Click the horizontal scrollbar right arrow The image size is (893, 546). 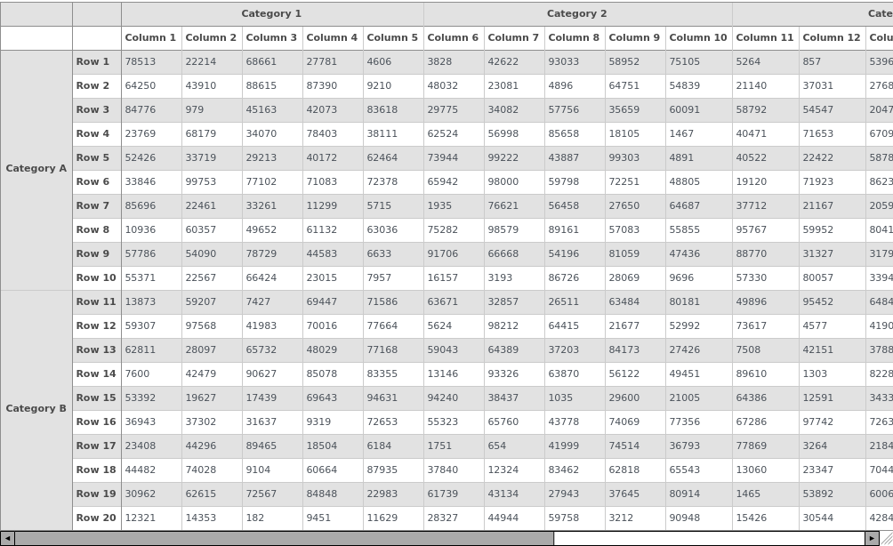pos(872,538)
